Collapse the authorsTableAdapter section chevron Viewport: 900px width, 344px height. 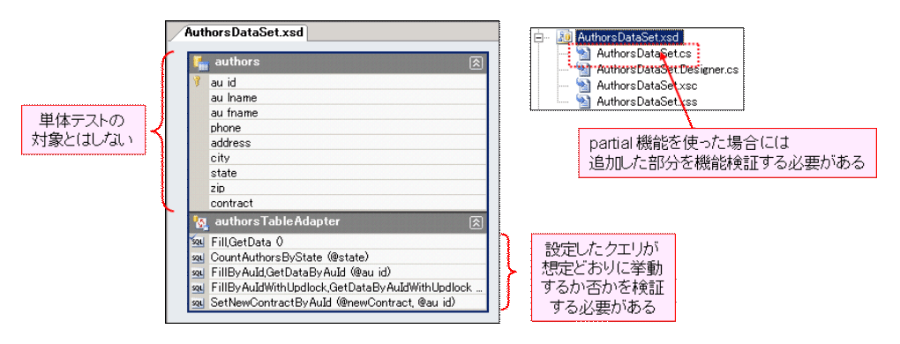(x=476, y=222)
